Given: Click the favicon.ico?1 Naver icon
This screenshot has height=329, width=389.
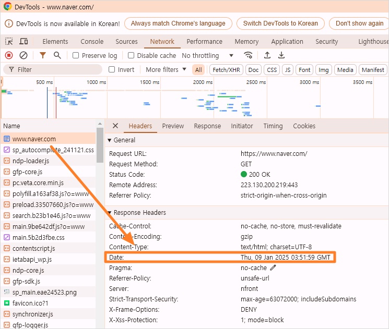Looking at the screenshot, I should pos(7,303).
